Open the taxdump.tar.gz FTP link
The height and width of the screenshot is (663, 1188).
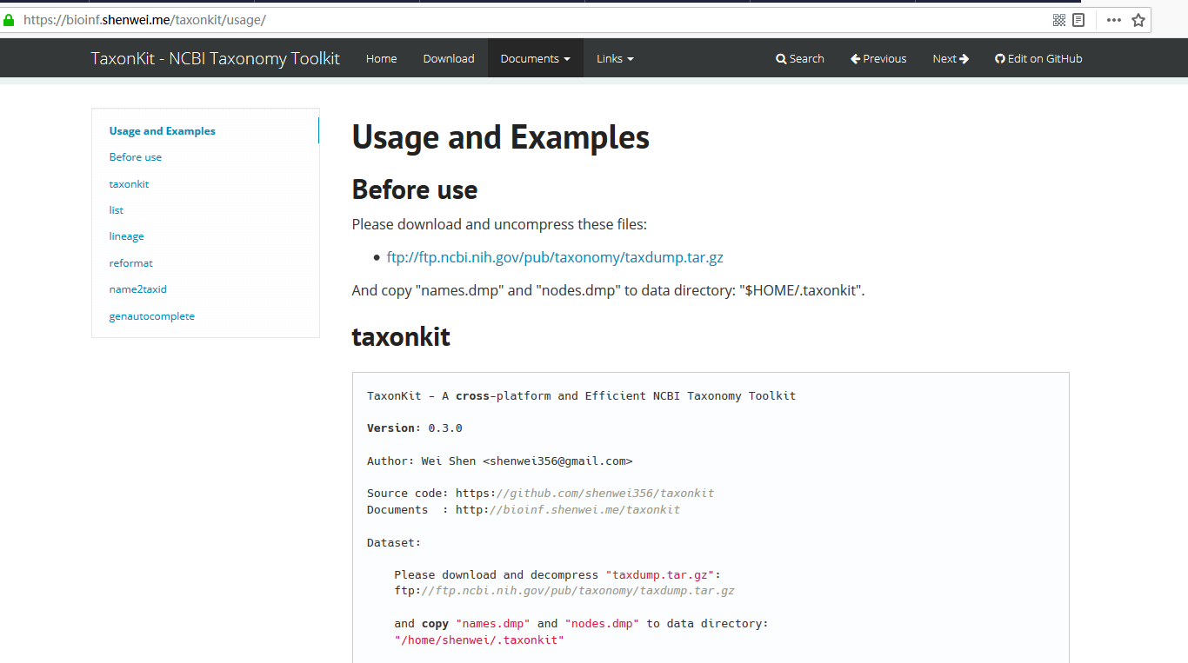(x=555, y=257)
